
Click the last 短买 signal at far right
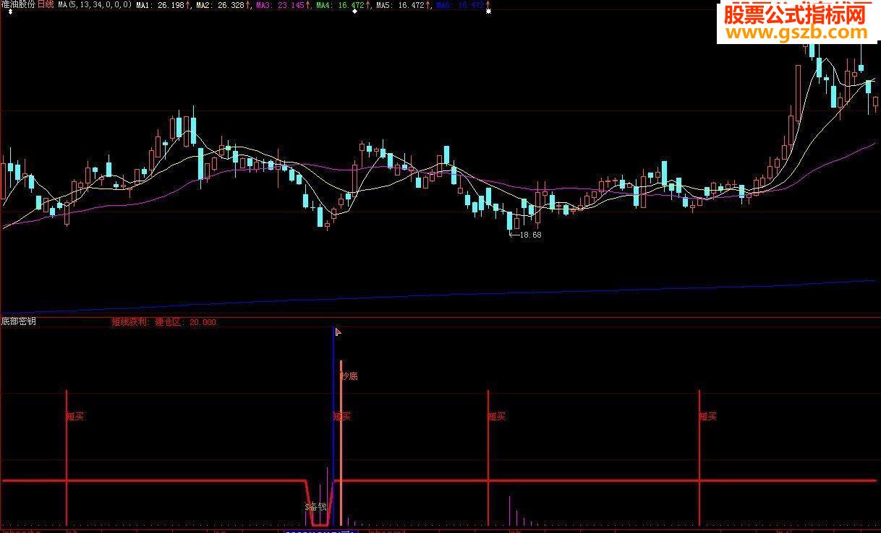[708, 416]
